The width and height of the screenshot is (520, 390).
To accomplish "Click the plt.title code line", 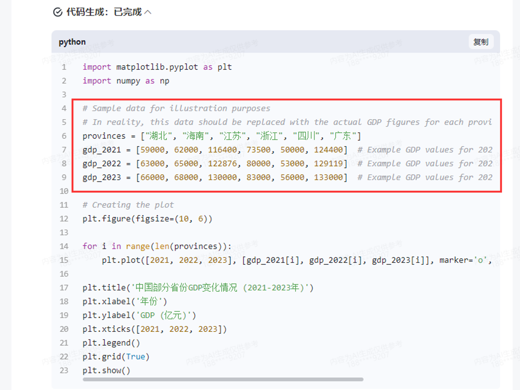I will pyautogui.click(x=198, y=288).
